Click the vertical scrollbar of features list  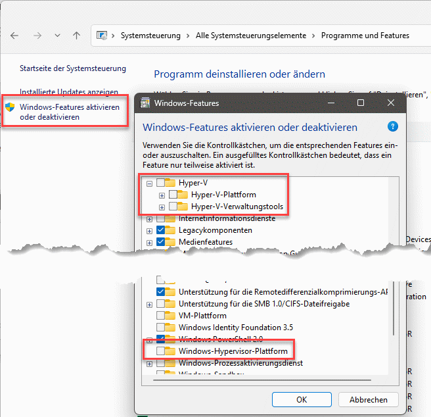coord(394,308)
